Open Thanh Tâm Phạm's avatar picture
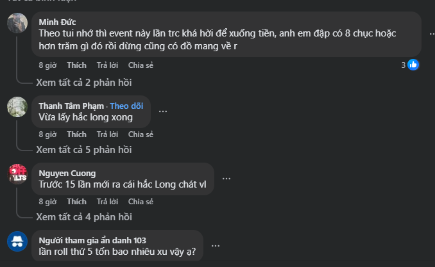 point(17,107)
